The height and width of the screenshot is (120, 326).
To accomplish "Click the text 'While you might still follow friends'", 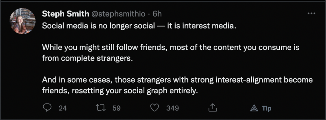I will coord(105,48).
